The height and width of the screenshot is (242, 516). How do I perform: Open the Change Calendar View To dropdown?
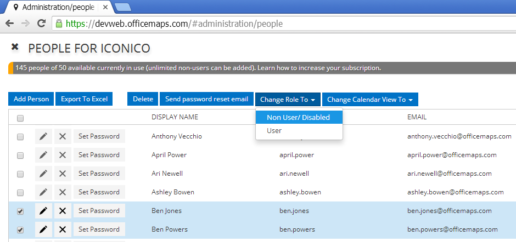pyautogui.click(x=370, y=99)
